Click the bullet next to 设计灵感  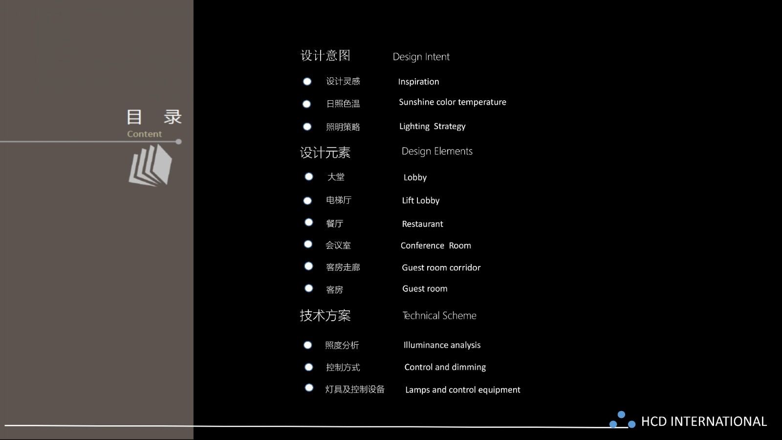[307, 82]
